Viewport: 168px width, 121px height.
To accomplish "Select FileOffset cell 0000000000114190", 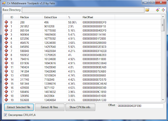I will pos(94,34).
